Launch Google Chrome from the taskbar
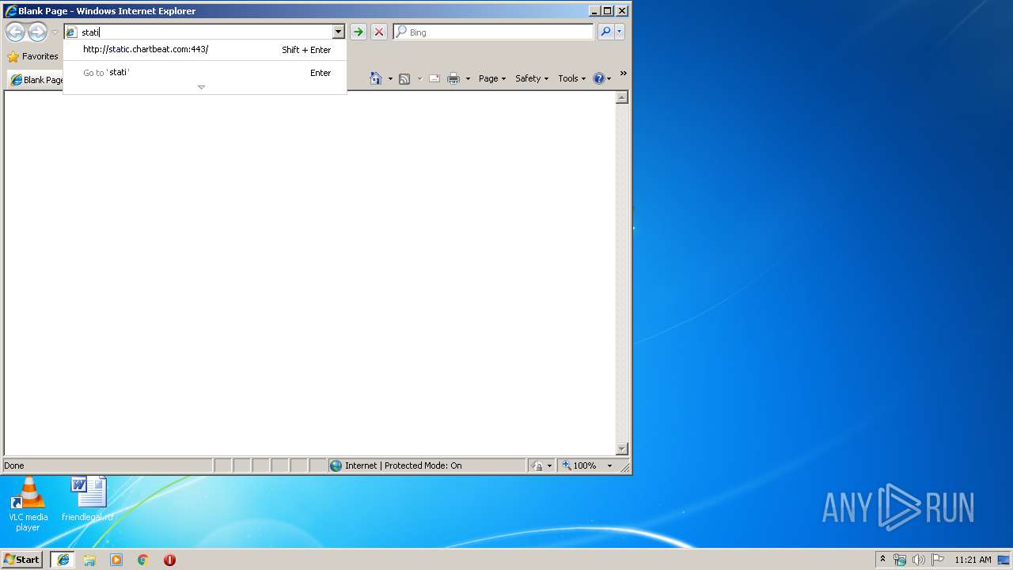 click(x=143, y=560)
